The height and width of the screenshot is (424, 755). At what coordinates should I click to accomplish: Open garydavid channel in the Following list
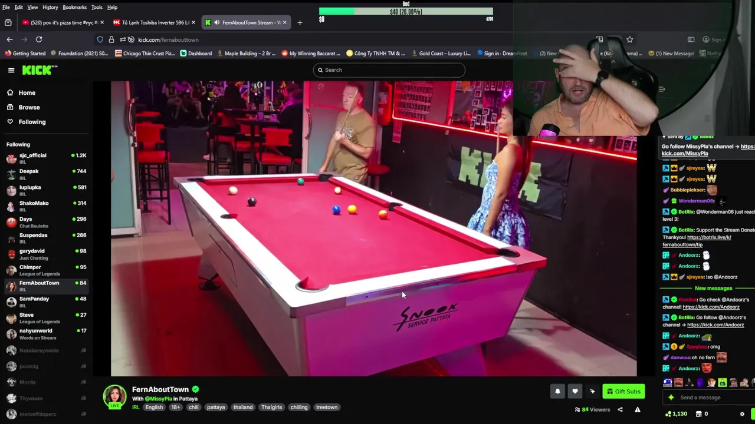[x=46, y=253]
